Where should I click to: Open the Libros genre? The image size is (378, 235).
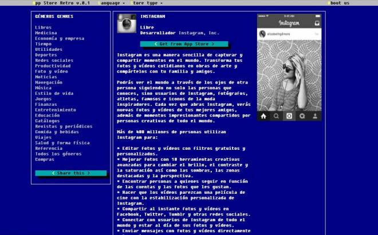point(43,27)
